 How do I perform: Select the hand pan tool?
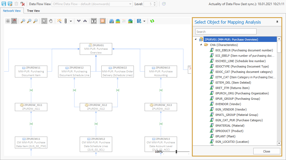(x=51, y=21)
